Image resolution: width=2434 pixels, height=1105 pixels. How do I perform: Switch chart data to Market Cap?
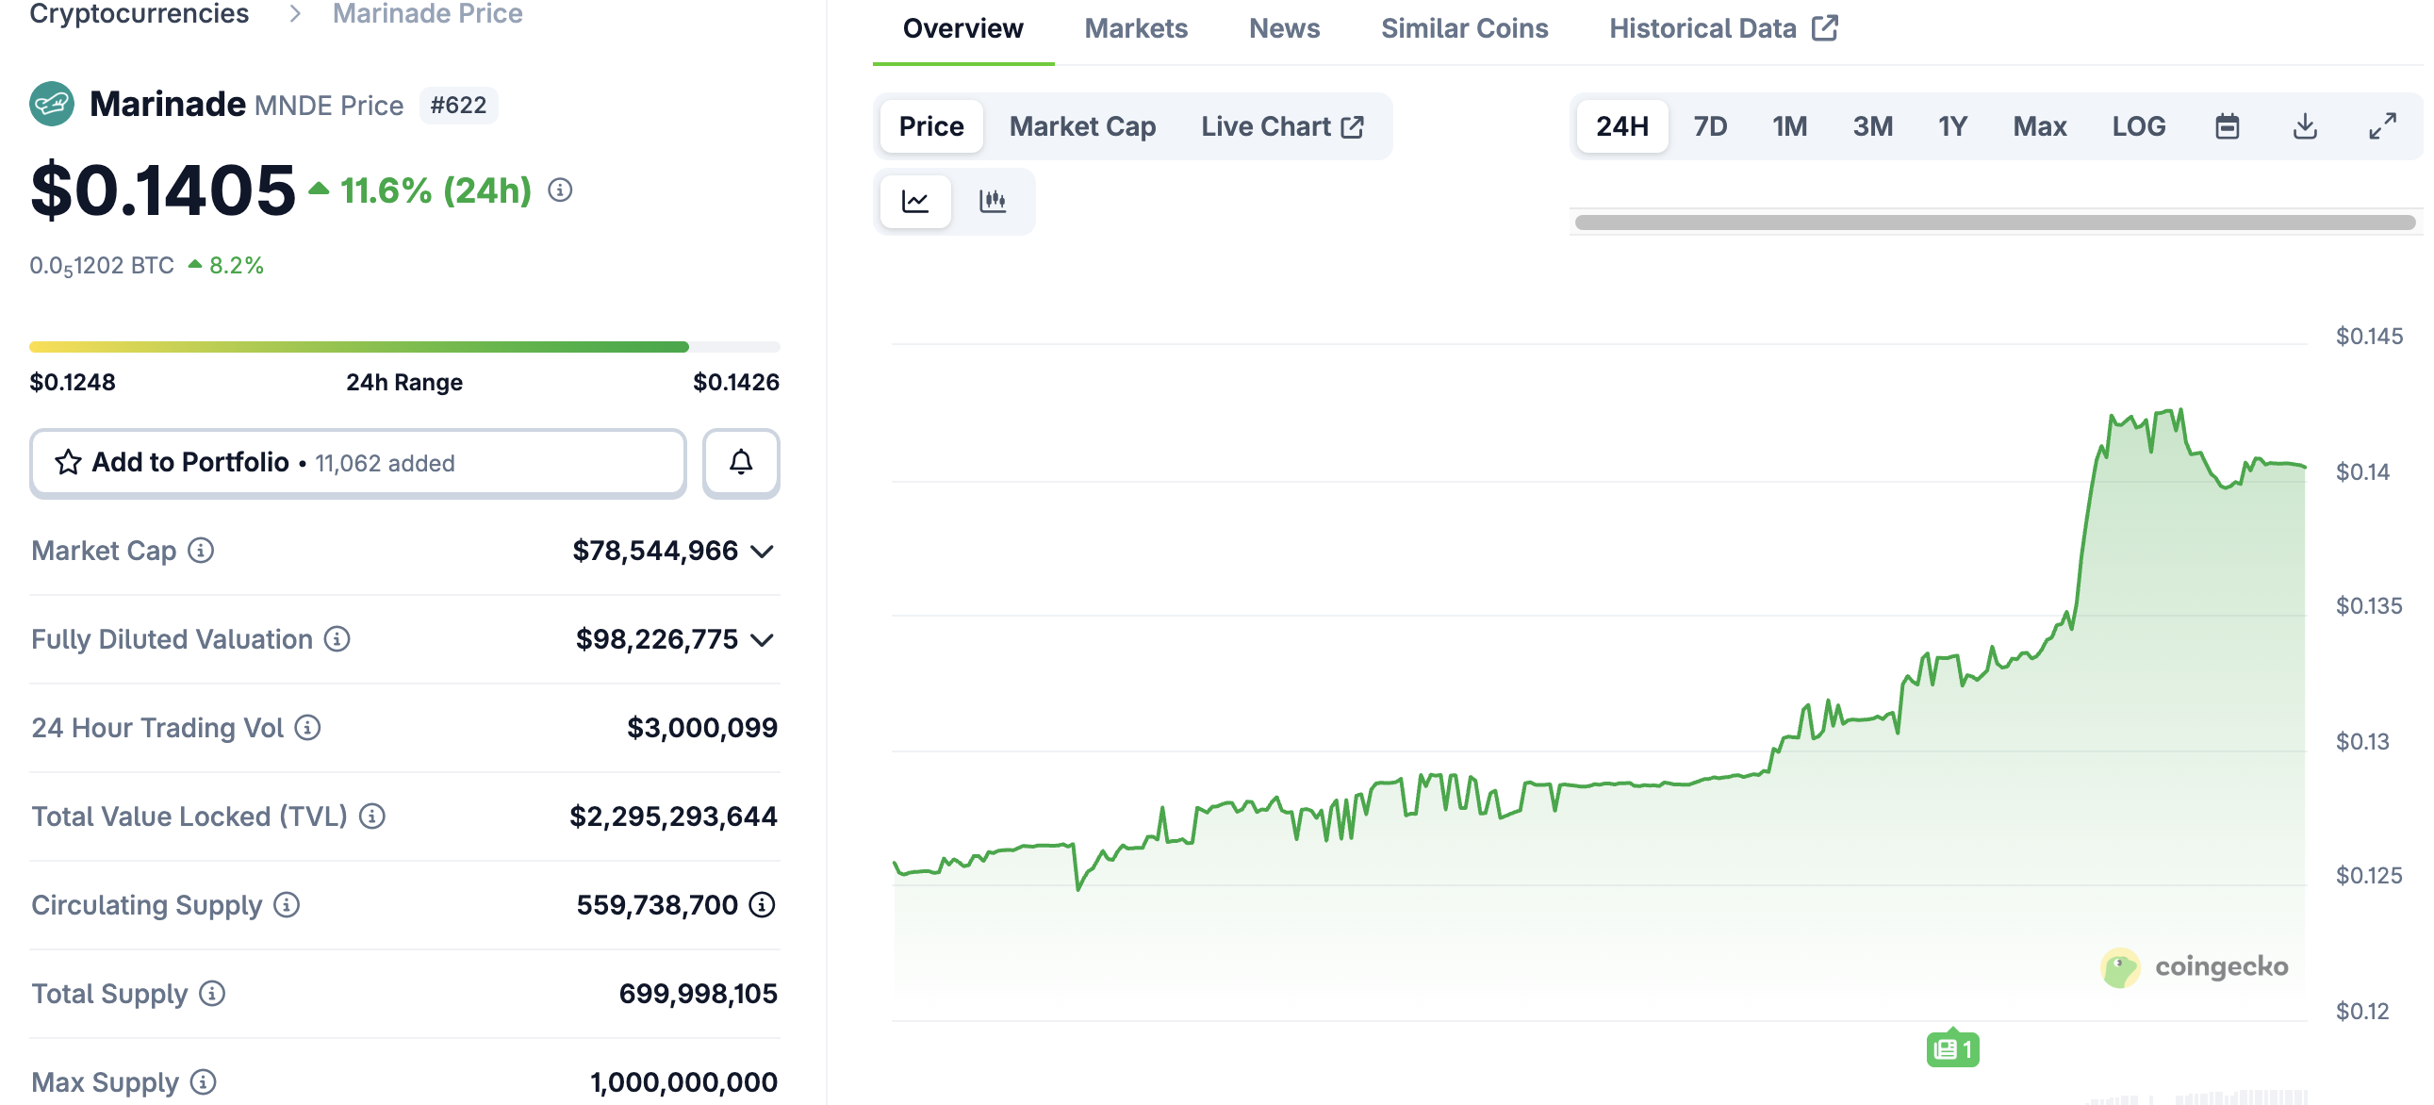(1082, 124)
